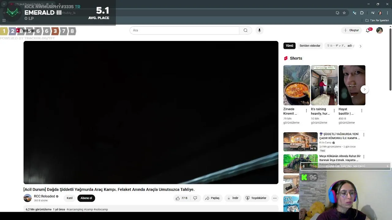Viewport: 392px width, 220px height.
Task: Click the install/cast icon in address bar
Action: [337, 13]
